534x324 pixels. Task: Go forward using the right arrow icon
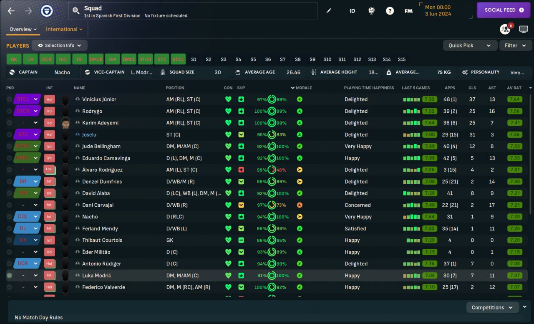(x=28, y=11)
